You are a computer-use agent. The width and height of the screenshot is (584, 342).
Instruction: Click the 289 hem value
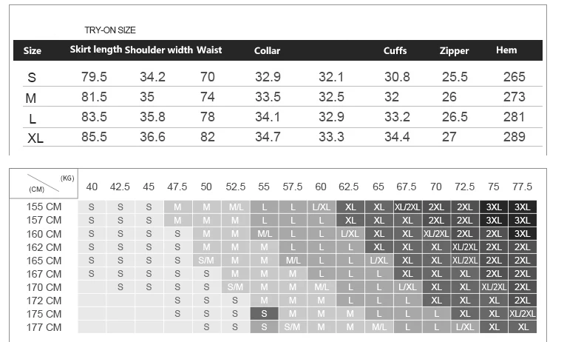point(515,136)
